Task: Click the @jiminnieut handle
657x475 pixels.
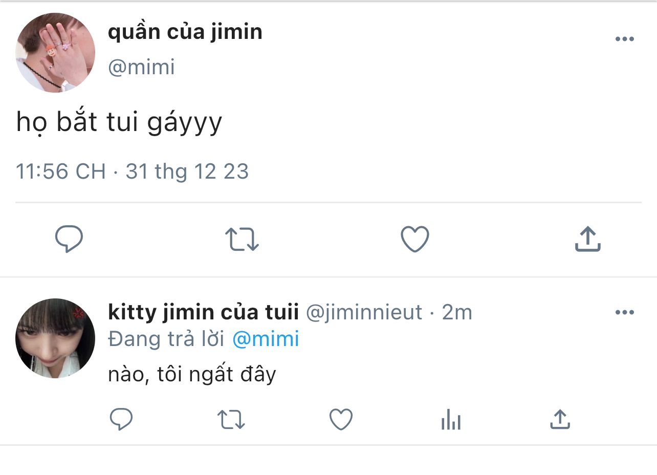Action: click(x=364, y=312)
